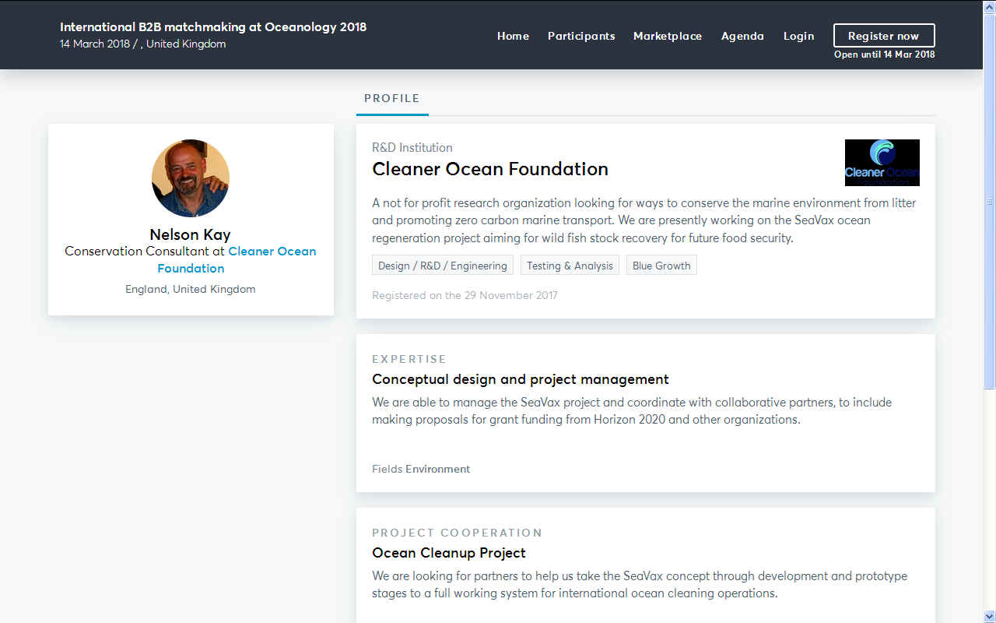Select the PROFILE tab
Screen dimensions: 996x623
pyautogui.click(x=392, y=99)
